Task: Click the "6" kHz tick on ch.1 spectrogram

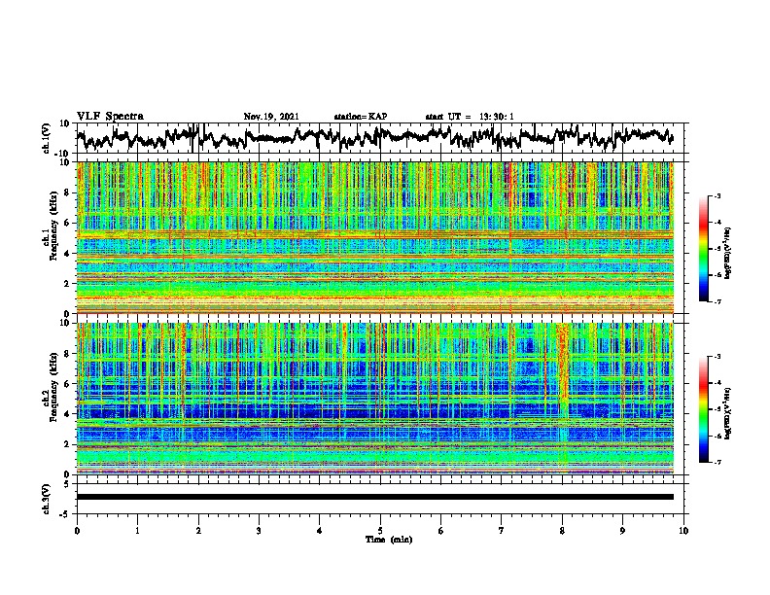Action: pyautogui.click(x=68, y=223)
